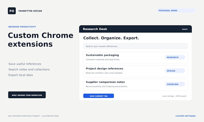Click the Built Around Your Workflow button

pyautogui.click(x=27, y=95)
